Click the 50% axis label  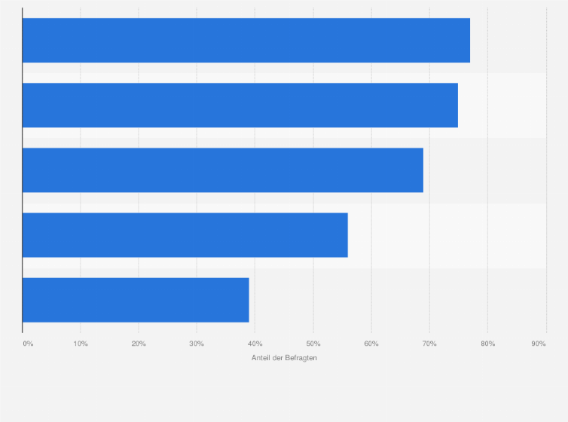click(313, 344)
